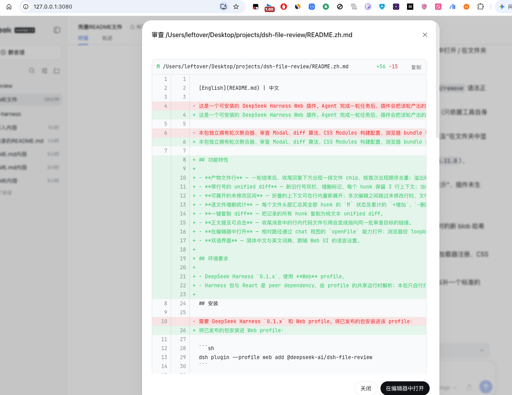
Task: Click the sidebar new folder icon
Action: [x=57, y=71]
